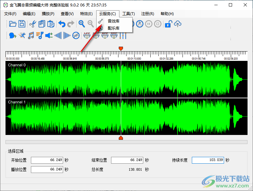Click the orange music notes icon
Viewport: 253px width, 191px height.
[x=31, y=35]
